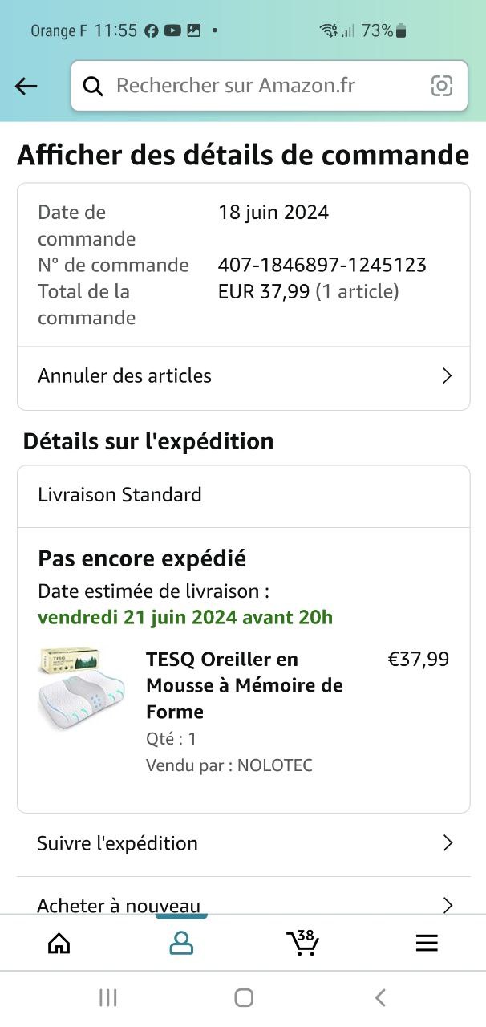Expand Annuler des articles chevron

448,375
